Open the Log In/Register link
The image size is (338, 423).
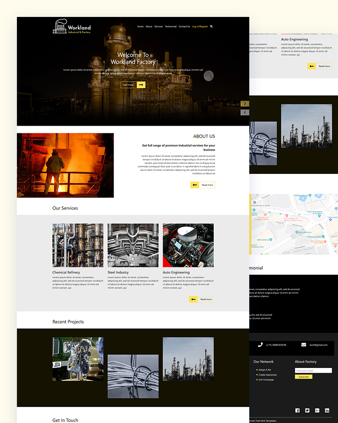pyautogui.click(x=199, y=26)
